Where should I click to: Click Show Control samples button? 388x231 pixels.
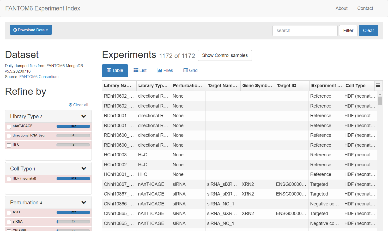click(x=225, y=55)
